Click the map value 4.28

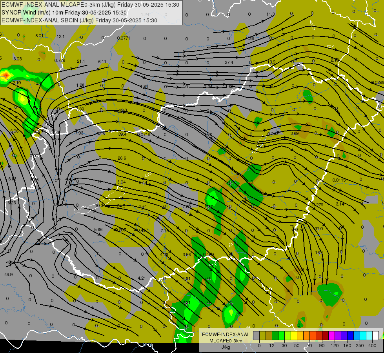coord(164,255)
